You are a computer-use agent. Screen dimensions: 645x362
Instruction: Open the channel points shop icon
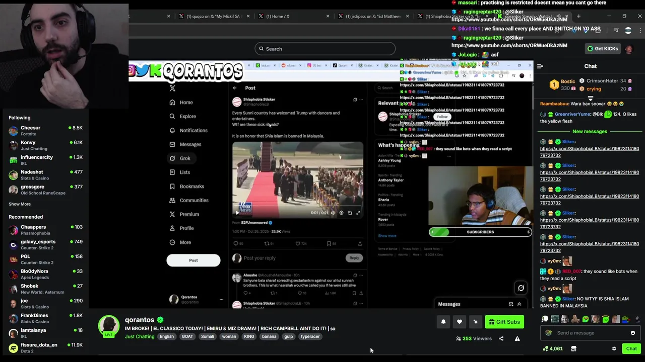[x=573, y=348]
